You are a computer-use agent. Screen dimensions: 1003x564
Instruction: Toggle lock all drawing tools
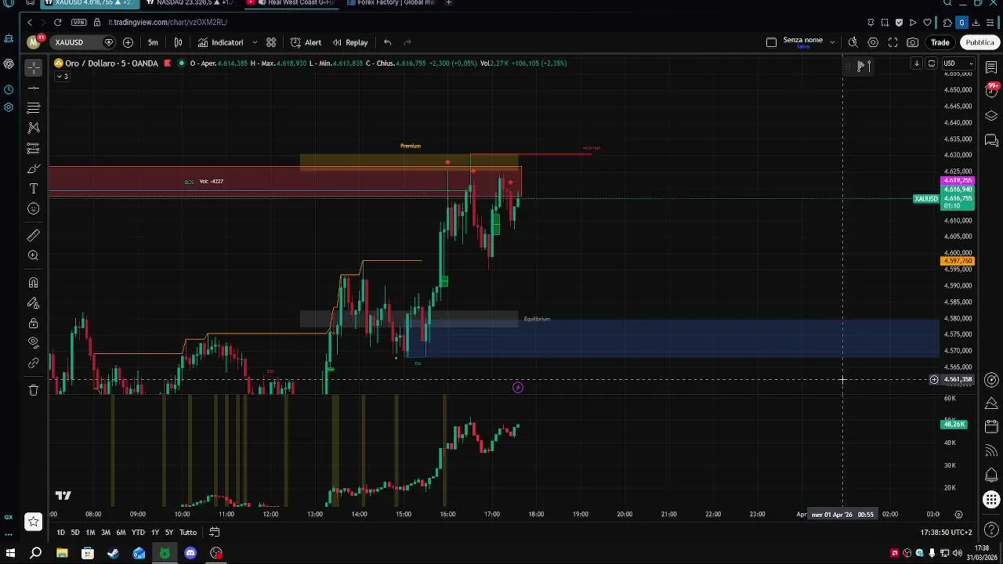click(x=33, y=323)
